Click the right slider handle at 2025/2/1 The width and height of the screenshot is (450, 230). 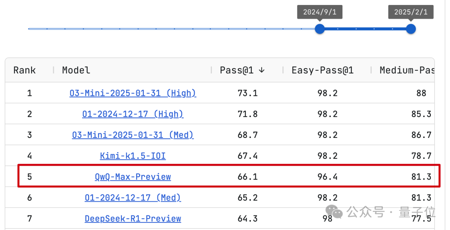click(x=411, y=29)
